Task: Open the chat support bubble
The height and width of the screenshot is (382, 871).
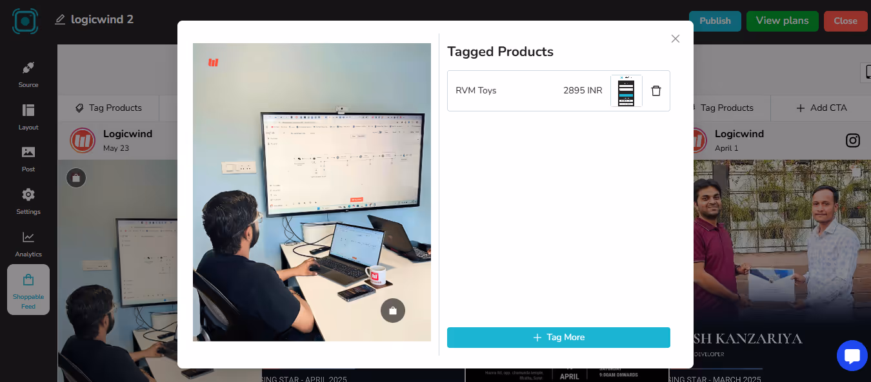Action: (x=852, y=356)
